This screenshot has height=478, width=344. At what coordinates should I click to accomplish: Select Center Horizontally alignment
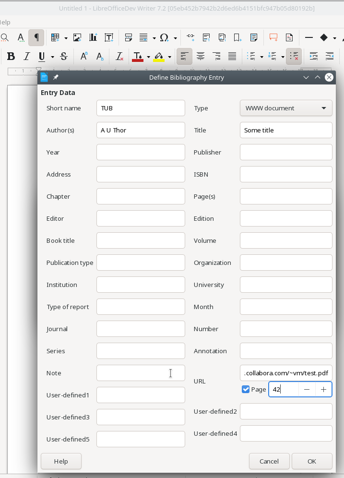coord(201,57)
